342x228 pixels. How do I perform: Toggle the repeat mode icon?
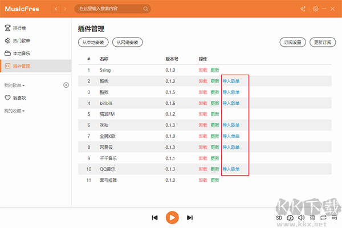pos(323,218)
